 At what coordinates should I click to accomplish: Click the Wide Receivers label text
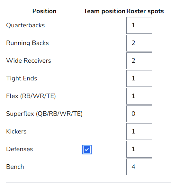pos(29,61)
